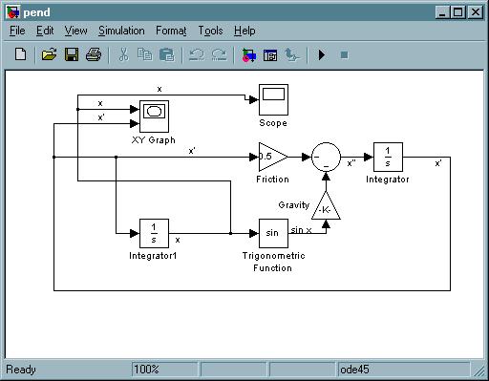The width and height of the screenshot is (489, 381).
Task: Click the Stop simulation square button
Action: pos(344,55)
